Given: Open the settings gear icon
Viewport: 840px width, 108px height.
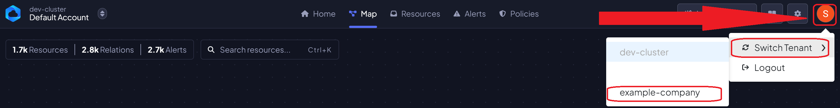Looking at the screenshot, I should [x=798, y=14].
